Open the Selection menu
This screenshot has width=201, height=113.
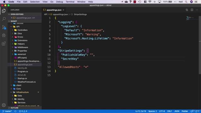(x=35, y=2)
